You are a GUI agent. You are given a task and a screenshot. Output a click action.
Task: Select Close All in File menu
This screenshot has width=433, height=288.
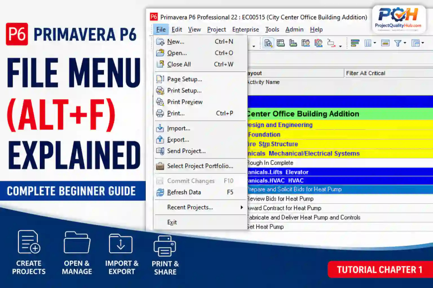coord(200,64)
